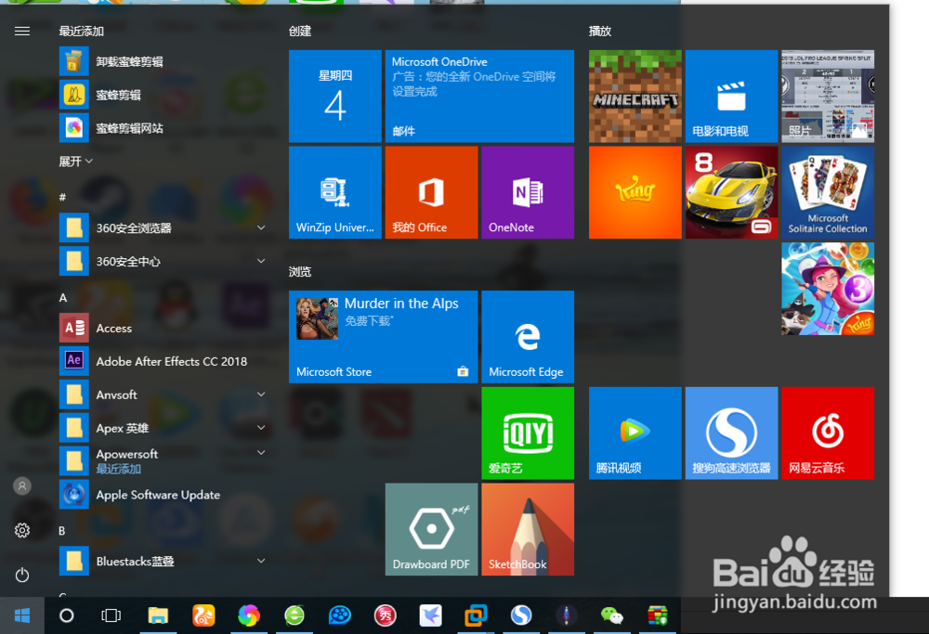
Task: Open the orange King game tile
Action: (x=635, y=192)
